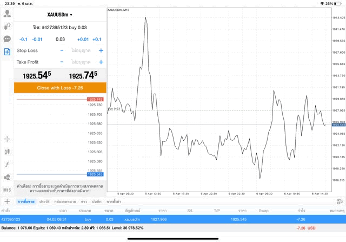This screenshot has height=242, width=346.
Task: Toggle the panel layout icon at right
Action: (x=340, y=201)
